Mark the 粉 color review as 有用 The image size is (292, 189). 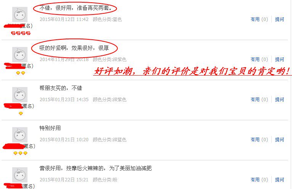point(259,180)
